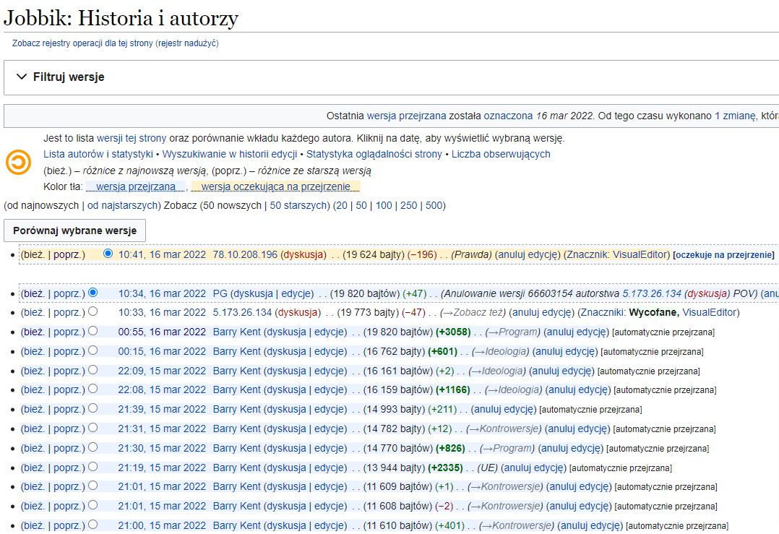Open the 5.173.26.134 user link on 10:33 row
The image size is (779, 534).
point(243,312)
